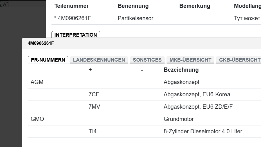The width and height of the screenshot is (261, 147).
Task: Click the plus column header
Action: click(90, 70)
